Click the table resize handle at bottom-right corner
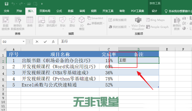 pyautogui.click(x=158, y=87)
